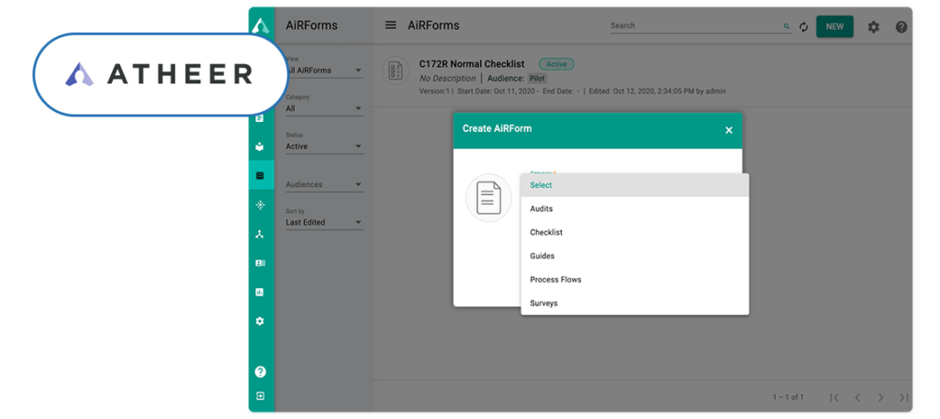Close the Create AiRForm dialog

(x=729, y=130)
